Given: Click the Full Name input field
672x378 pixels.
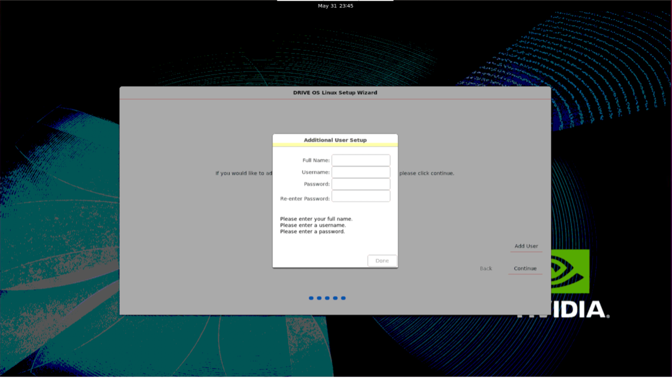Looking at the screenshot, I should [361, 160].
